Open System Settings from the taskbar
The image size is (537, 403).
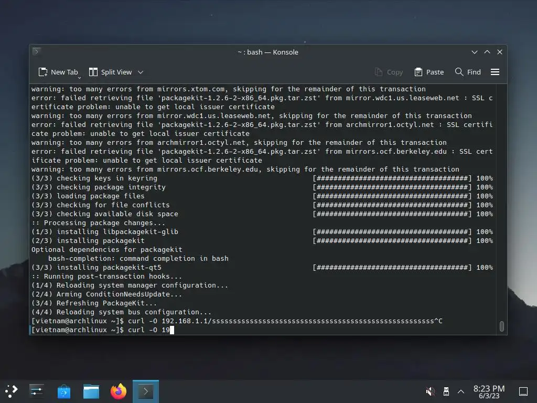point(36,391)
